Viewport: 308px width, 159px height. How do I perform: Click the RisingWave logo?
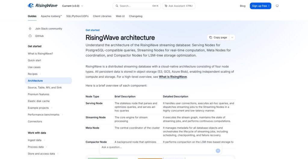click(43, 6)
